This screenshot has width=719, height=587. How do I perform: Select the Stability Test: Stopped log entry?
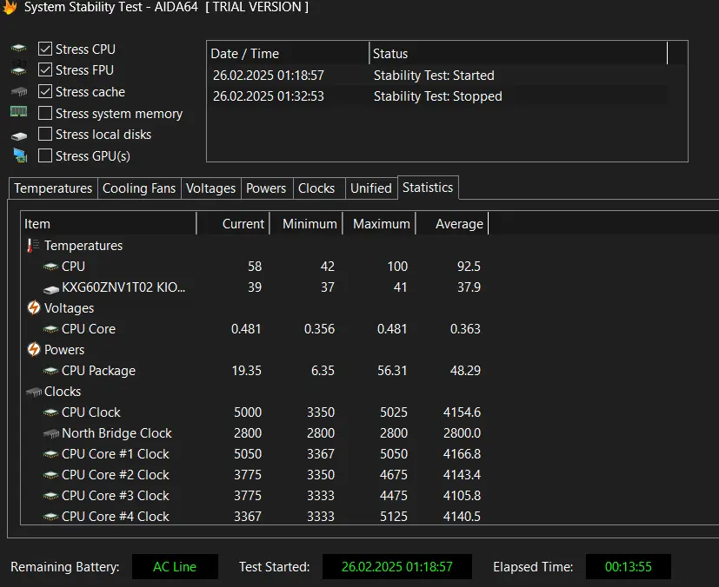point(438,96)
